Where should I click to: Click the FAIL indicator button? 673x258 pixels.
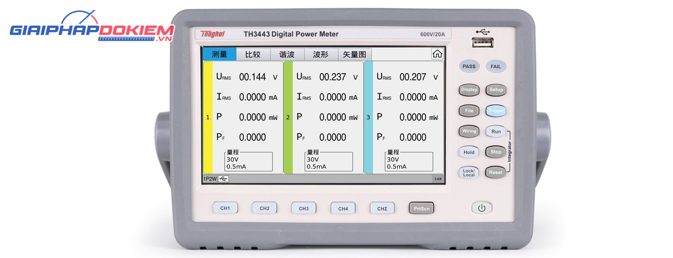[496, 66]
